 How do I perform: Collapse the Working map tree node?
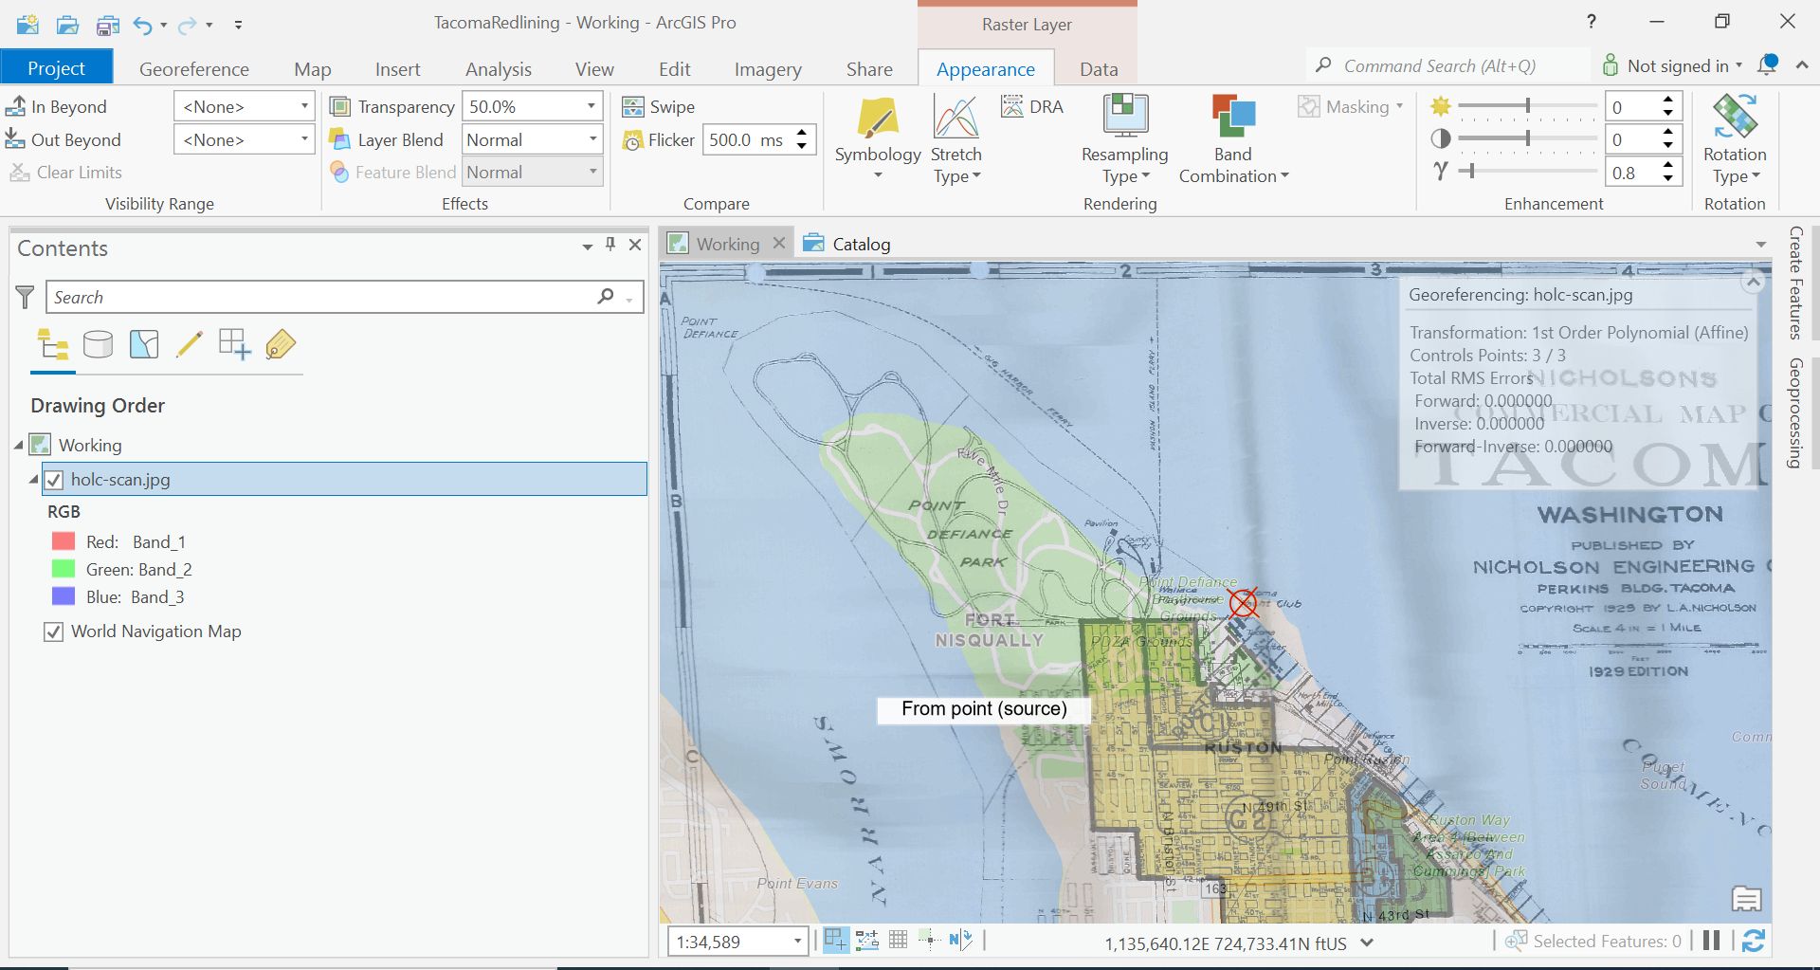(18, 445)
